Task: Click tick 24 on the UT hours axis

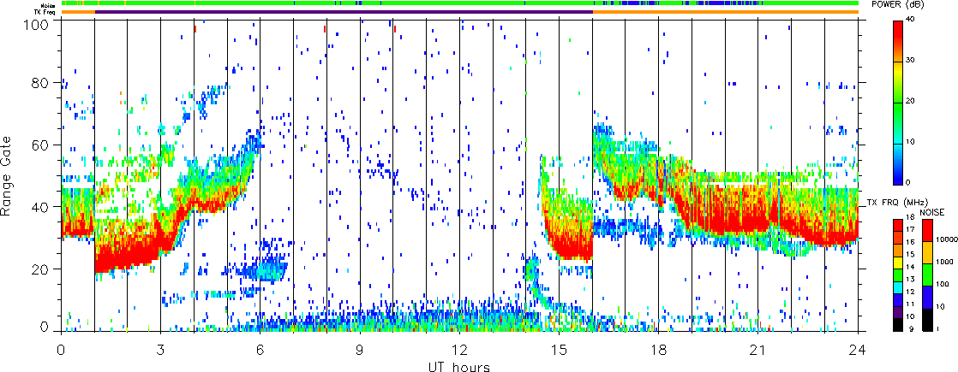Action: pyautogui.click(x=858, y=351)
